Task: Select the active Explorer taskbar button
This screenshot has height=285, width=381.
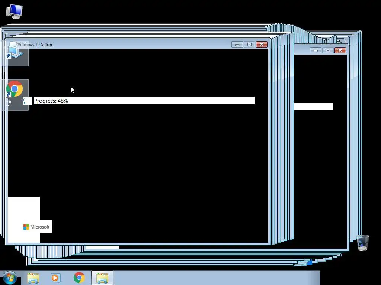Action: point(102,278)
